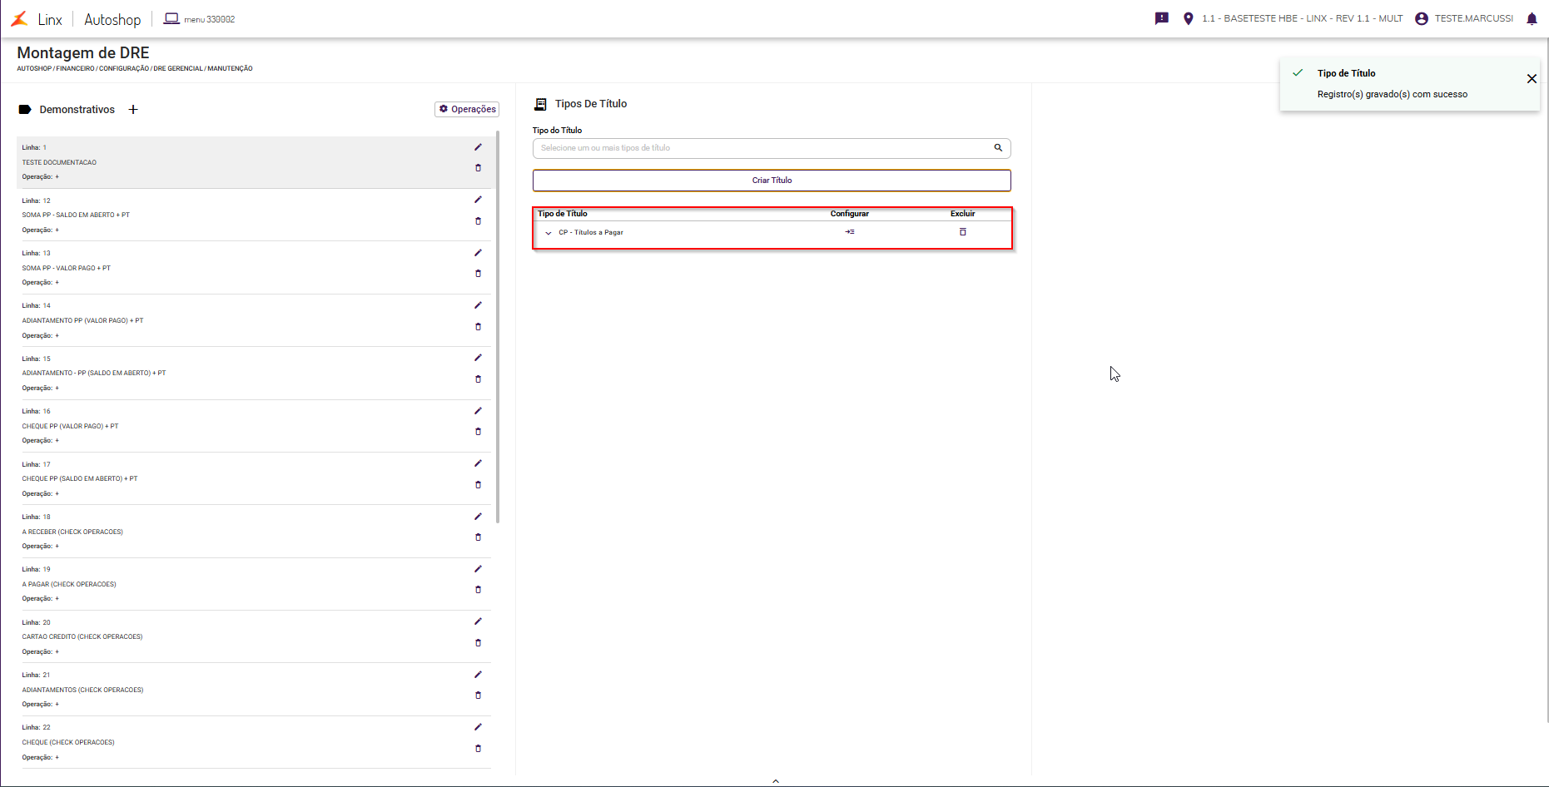Click the Linx logo
Image resolution: width=1549 pixels, height=787 pixels.
coord(37,19)
